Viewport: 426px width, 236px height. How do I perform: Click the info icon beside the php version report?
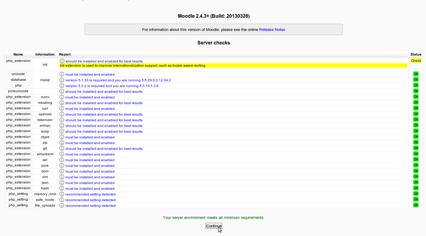(62, 86)
